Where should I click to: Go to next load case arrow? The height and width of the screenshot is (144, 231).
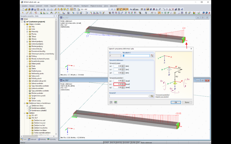115,9
